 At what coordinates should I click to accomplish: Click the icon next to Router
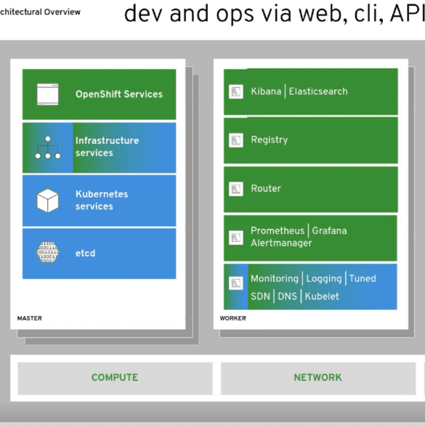tap(236, 189)
